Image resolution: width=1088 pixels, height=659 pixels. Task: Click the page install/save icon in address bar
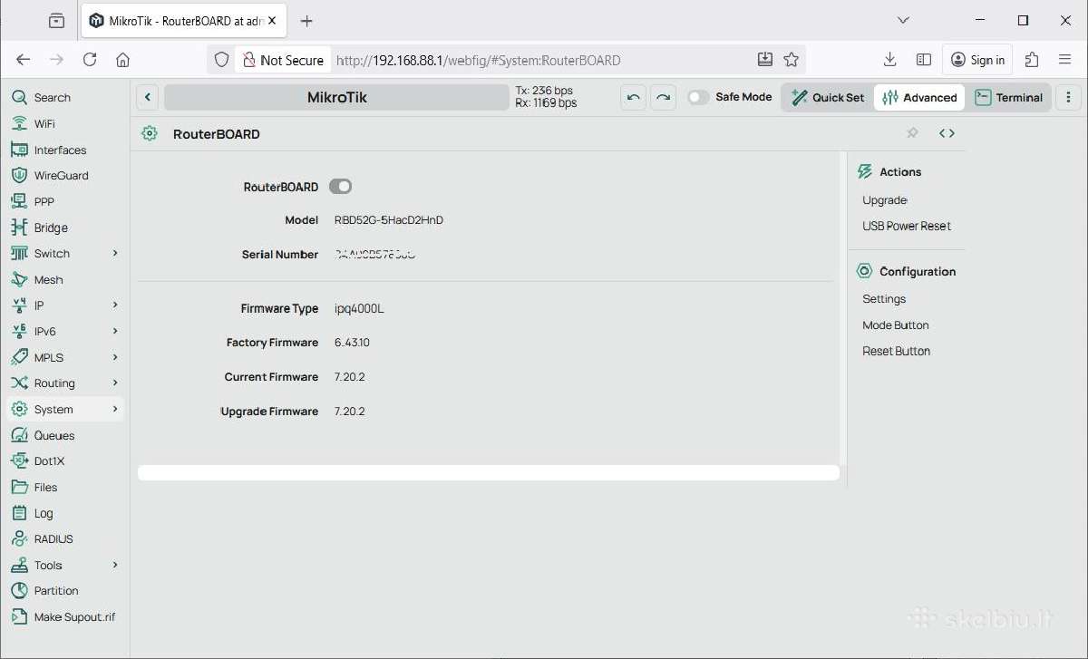[765, 60]
